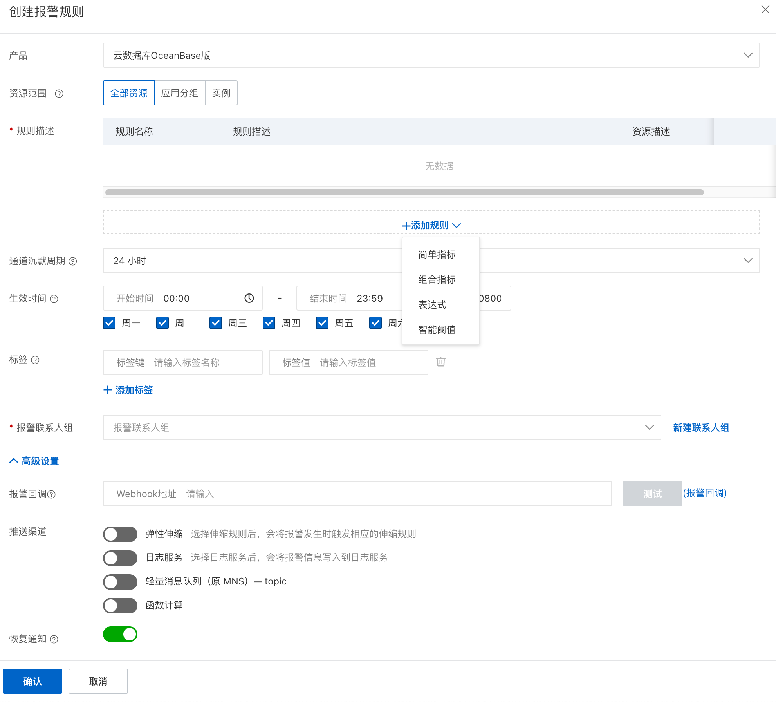Open the 产品 dropdown
This screenshot has height=702, width=776.
click(431, 55)
